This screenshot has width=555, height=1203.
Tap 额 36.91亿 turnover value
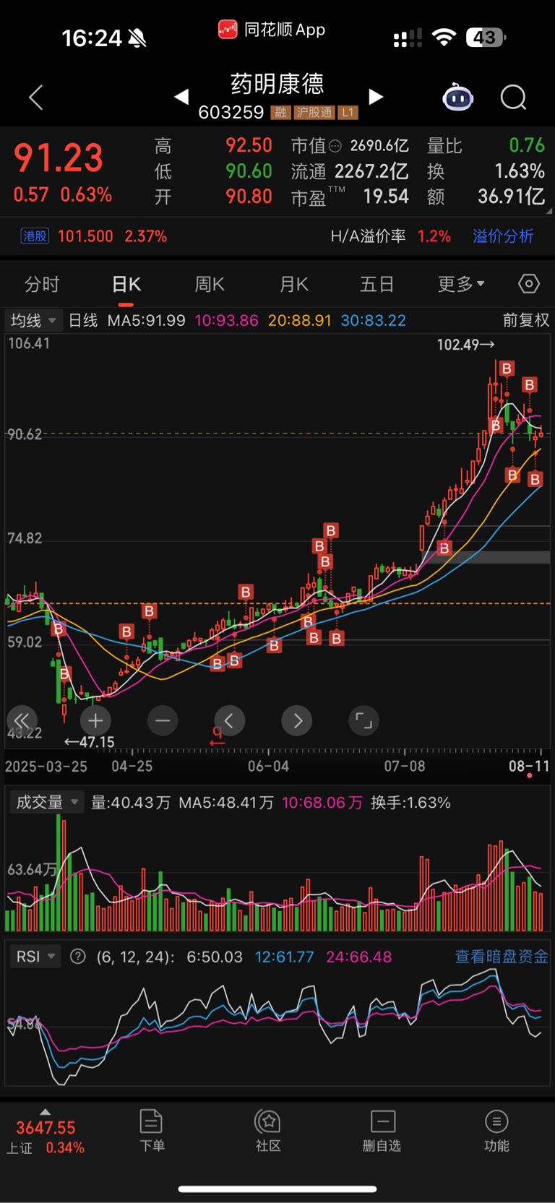click(511, 197)
